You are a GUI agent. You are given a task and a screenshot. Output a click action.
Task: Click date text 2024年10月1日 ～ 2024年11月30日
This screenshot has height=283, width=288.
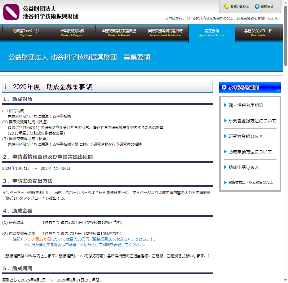click(36, 168)
